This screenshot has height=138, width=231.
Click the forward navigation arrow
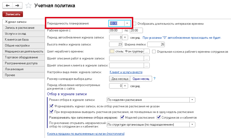pos(17,5)
